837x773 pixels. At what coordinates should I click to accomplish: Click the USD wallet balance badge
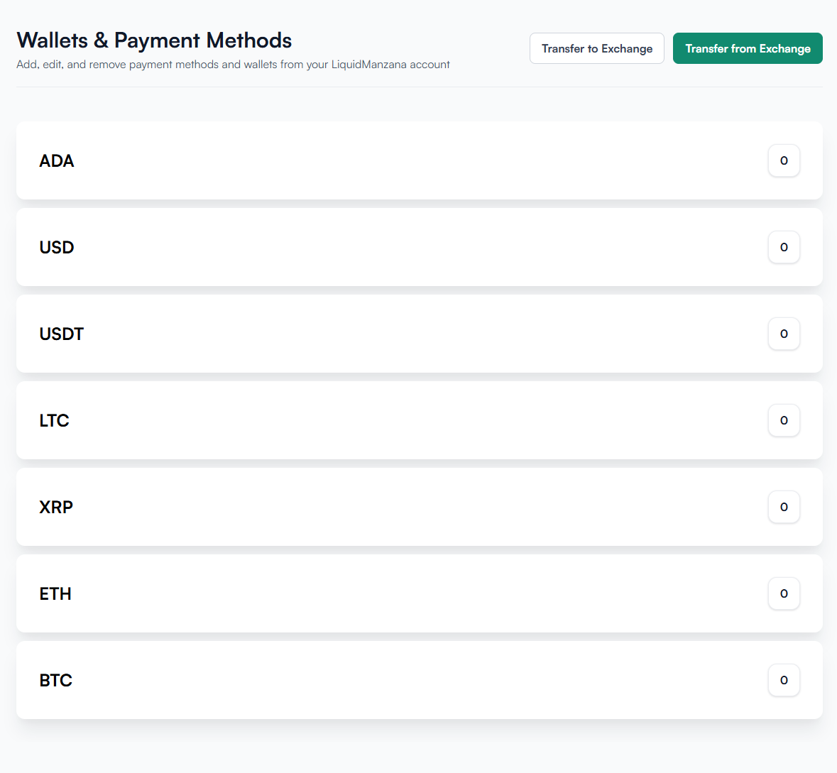pyautogui.click(x=784, y=247)
